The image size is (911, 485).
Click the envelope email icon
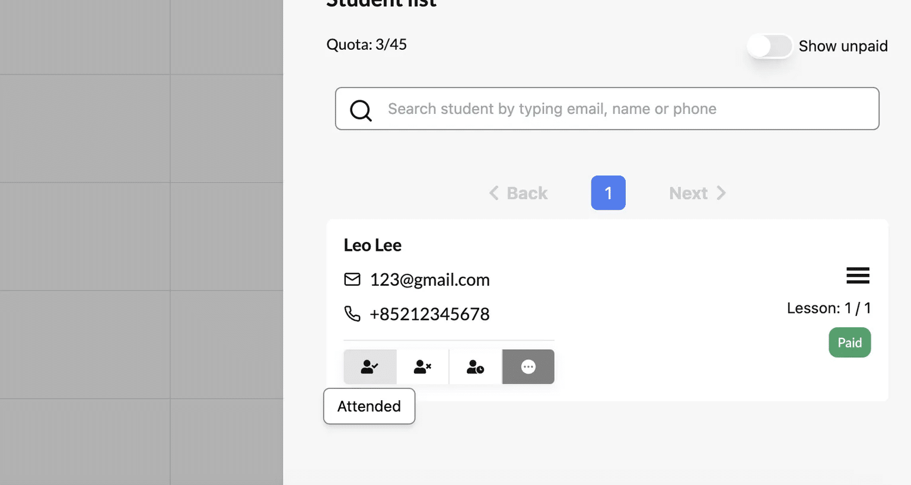tap(352, 279)
